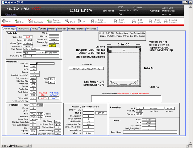This screenshot has height=148, width=193.
Task: Click the Plain Sample printer icon
Action: point(150,21)
